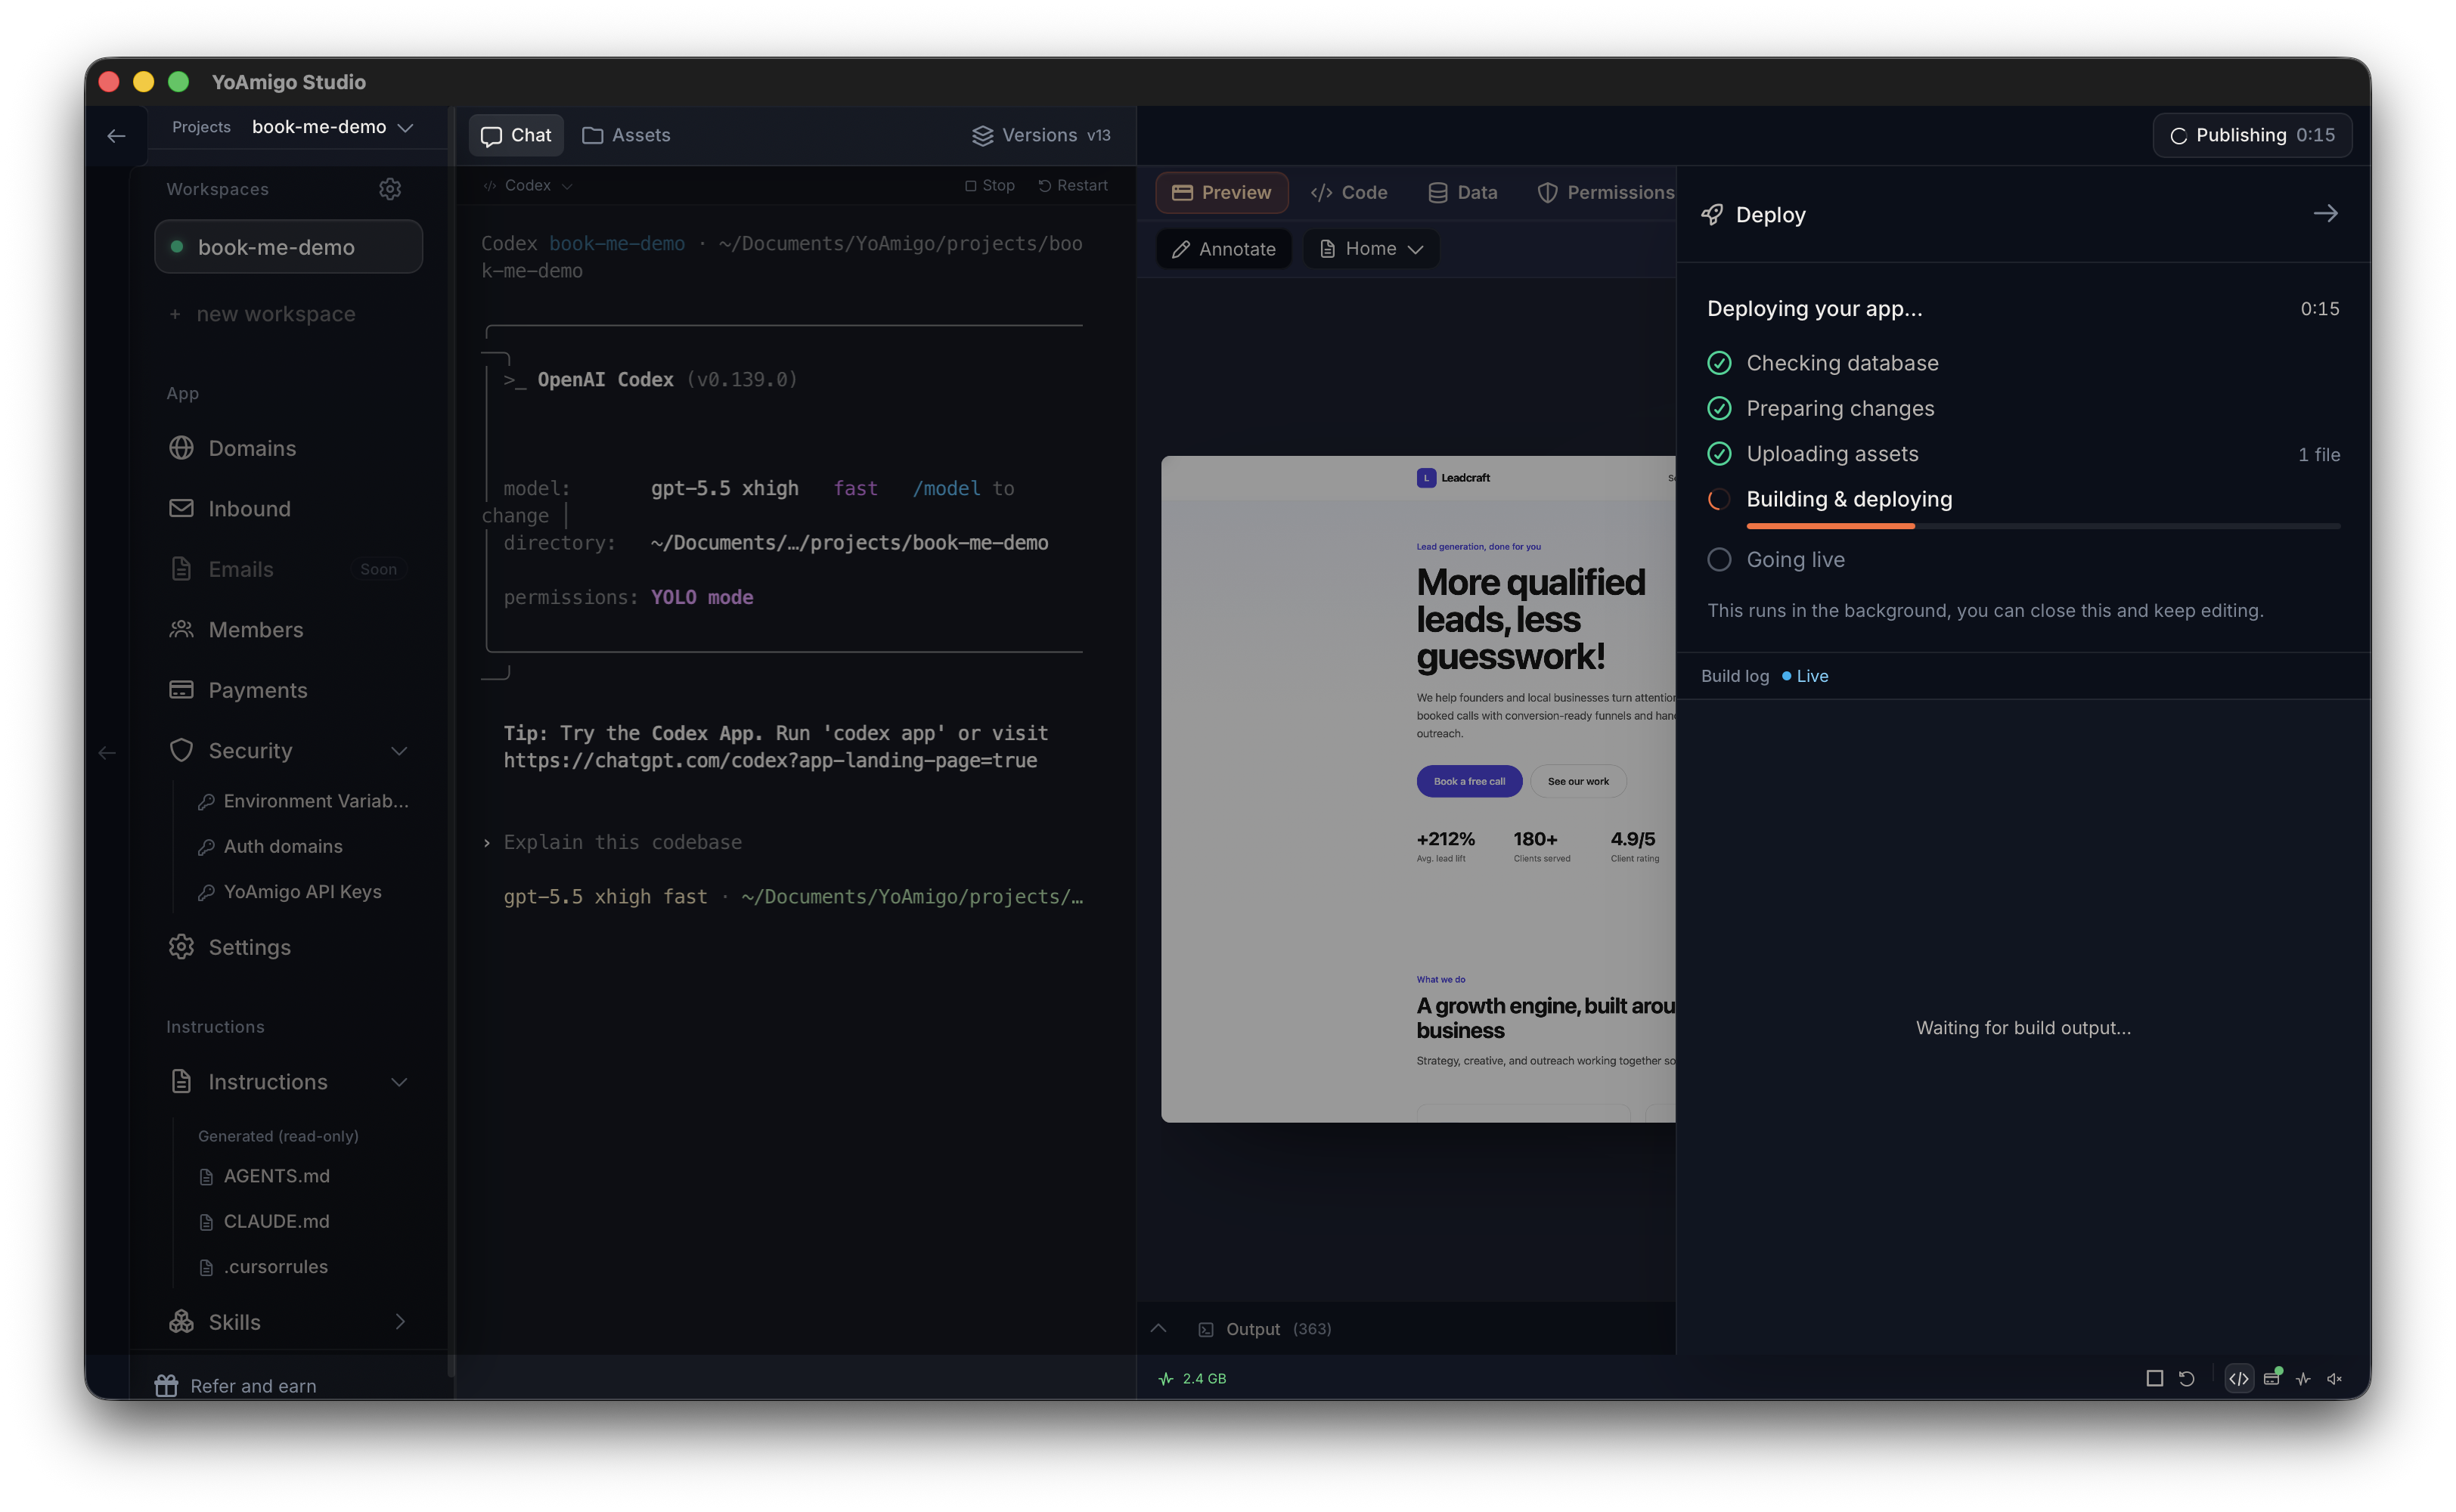This screenshot has height=1512, width=2456.
Task: Open the book-me-demo project dropdown
Action: click(x=332, y=127)
